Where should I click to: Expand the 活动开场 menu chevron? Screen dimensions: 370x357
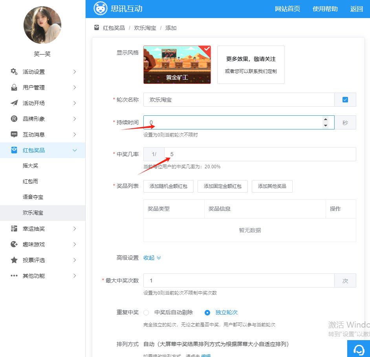coord(75,103)
